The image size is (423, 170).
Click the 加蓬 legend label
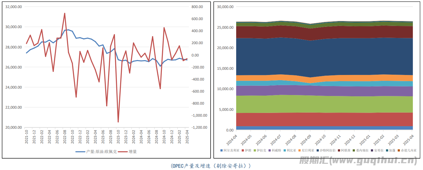tap(392, 151)
